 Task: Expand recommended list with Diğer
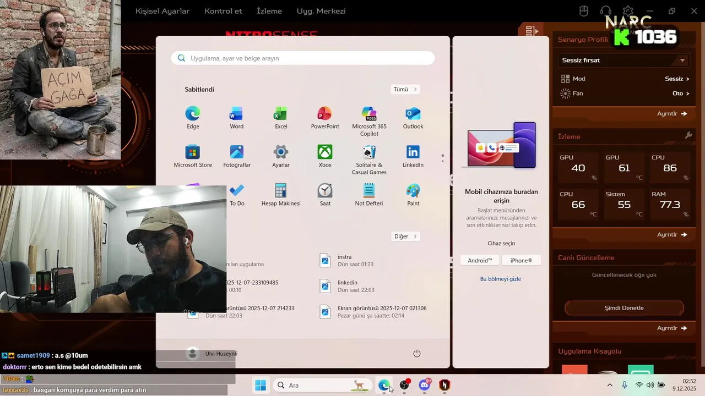click(406, 237)
